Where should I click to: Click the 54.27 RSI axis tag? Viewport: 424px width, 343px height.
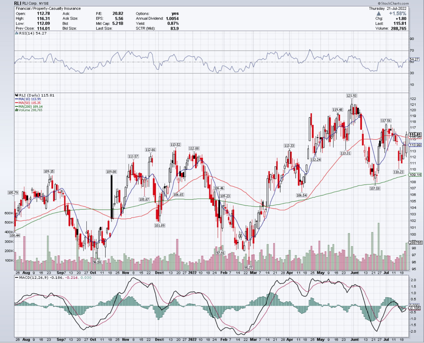414,59
